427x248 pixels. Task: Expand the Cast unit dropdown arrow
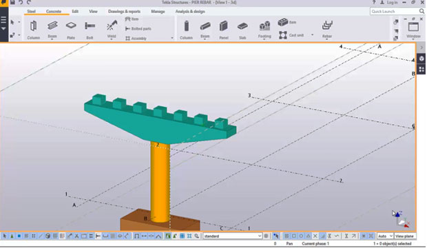[x=313, y=35]
